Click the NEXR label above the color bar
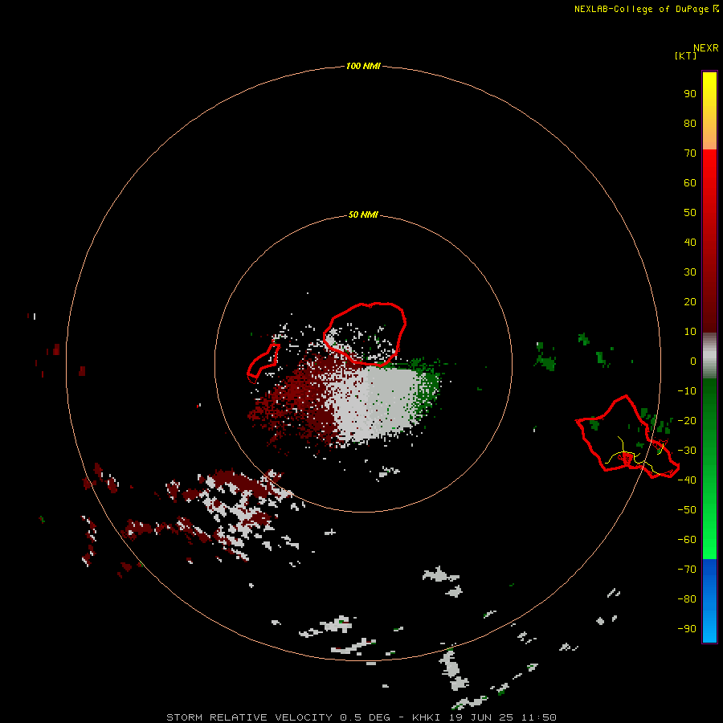The image size is (723, 723). click(705, 48)
